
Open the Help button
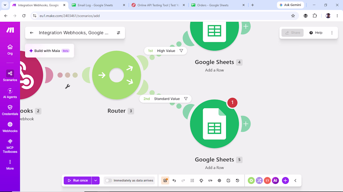[316, 33]
